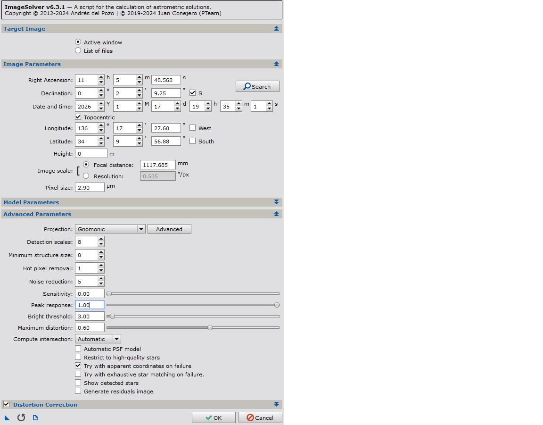Select the List of files option
This screenshot has height=425, width=543.
pyautogui.click(x=78, y=50)
